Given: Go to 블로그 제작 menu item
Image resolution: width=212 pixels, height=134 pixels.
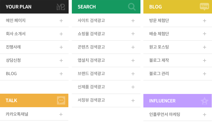Looking at the screenshot, I should point(178,60).
